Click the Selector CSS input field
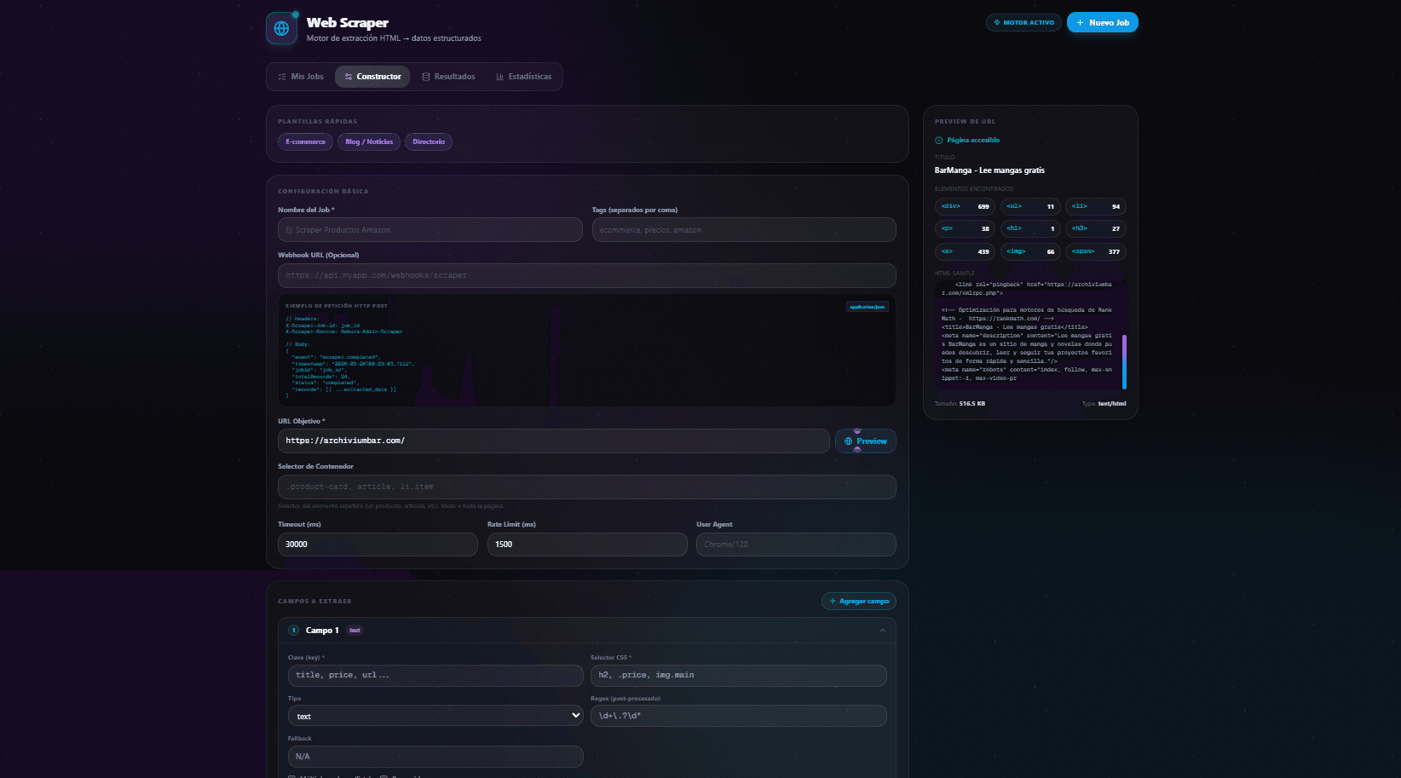The height and width of the screenshot is (778, 1401). click(739, 676)
